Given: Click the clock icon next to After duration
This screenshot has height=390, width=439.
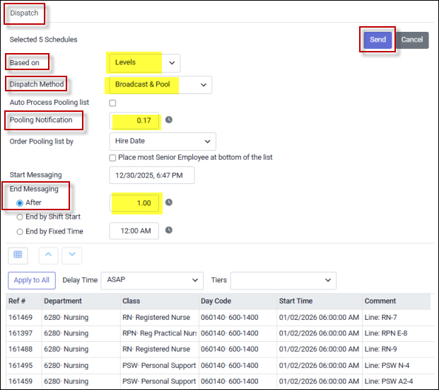Looking at the screenshot, I should 169,202.
